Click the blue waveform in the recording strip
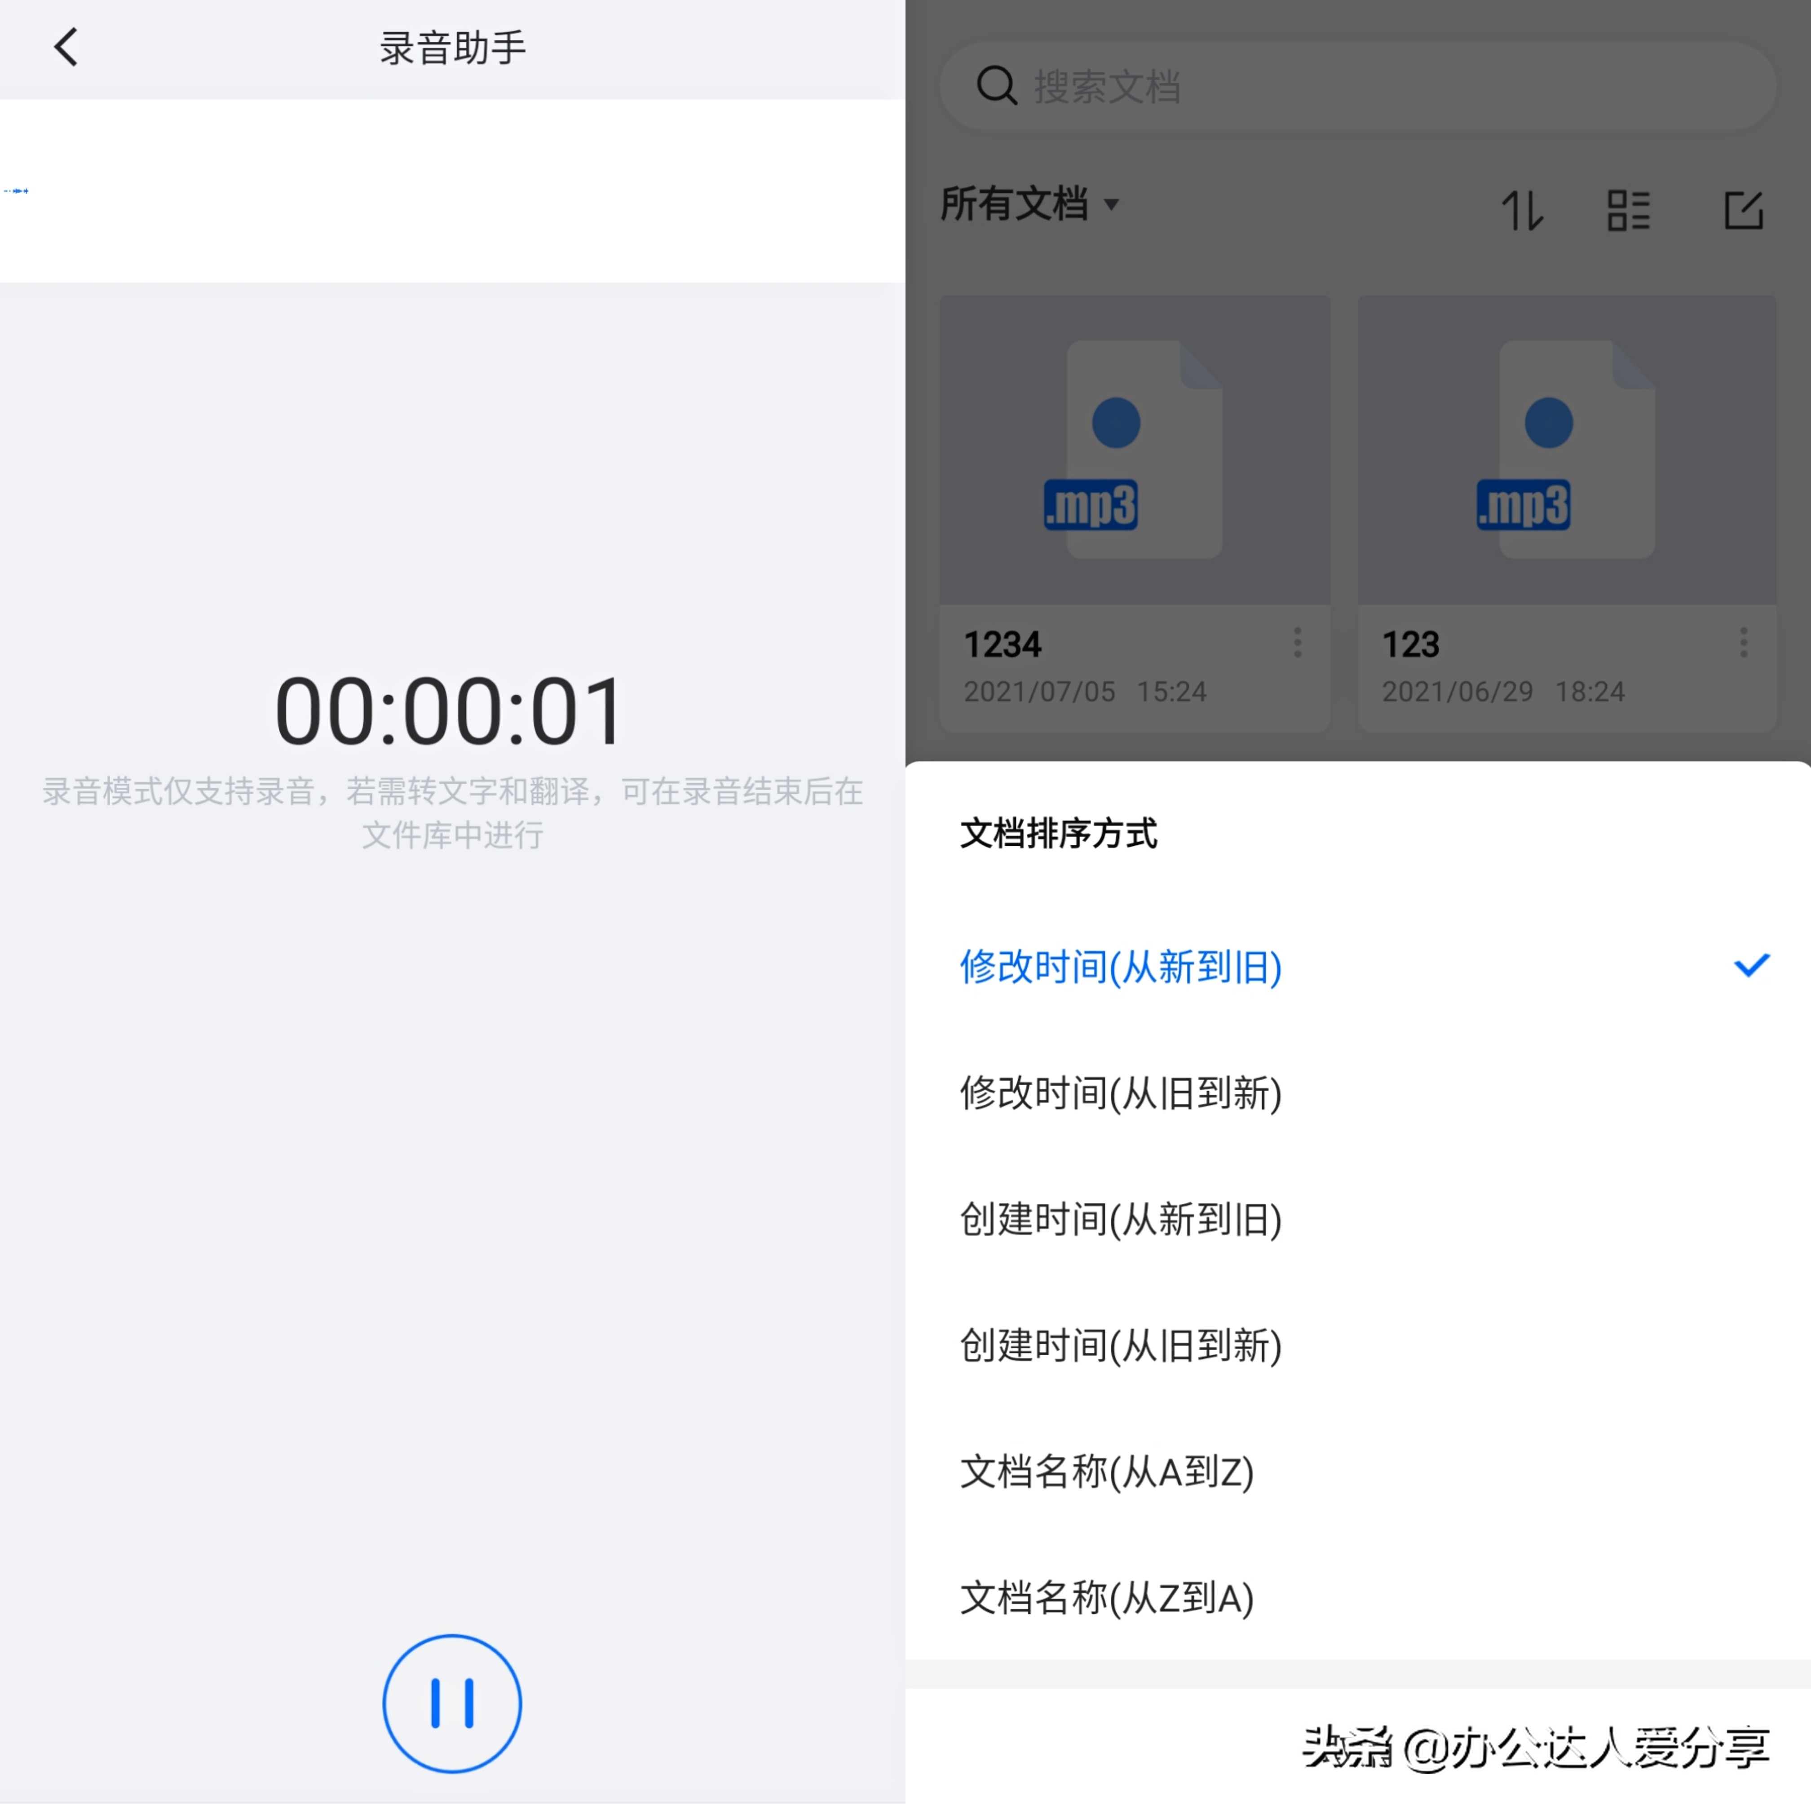 coord(16,190)
